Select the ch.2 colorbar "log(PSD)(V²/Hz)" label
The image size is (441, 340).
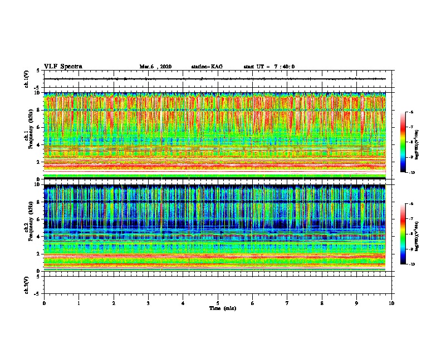tap(416, 236)
